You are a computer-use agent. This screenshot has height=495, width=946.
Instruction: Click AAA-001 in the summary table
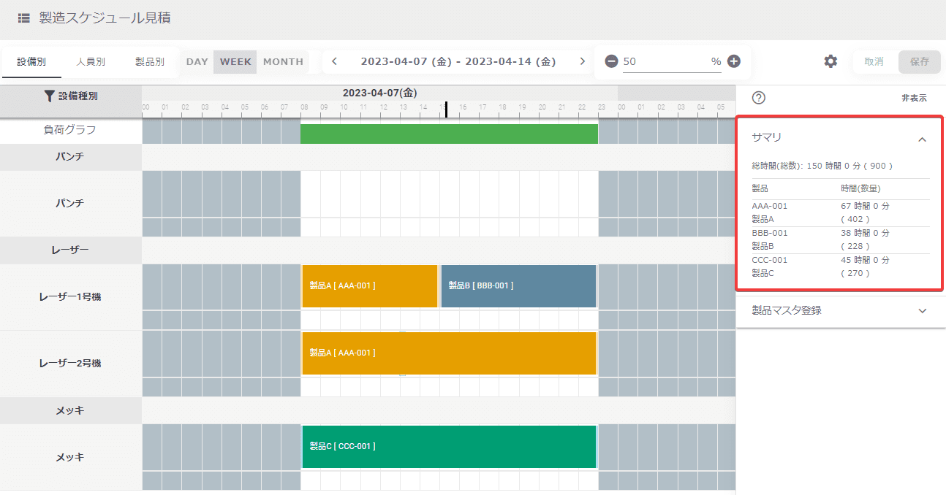770,206
